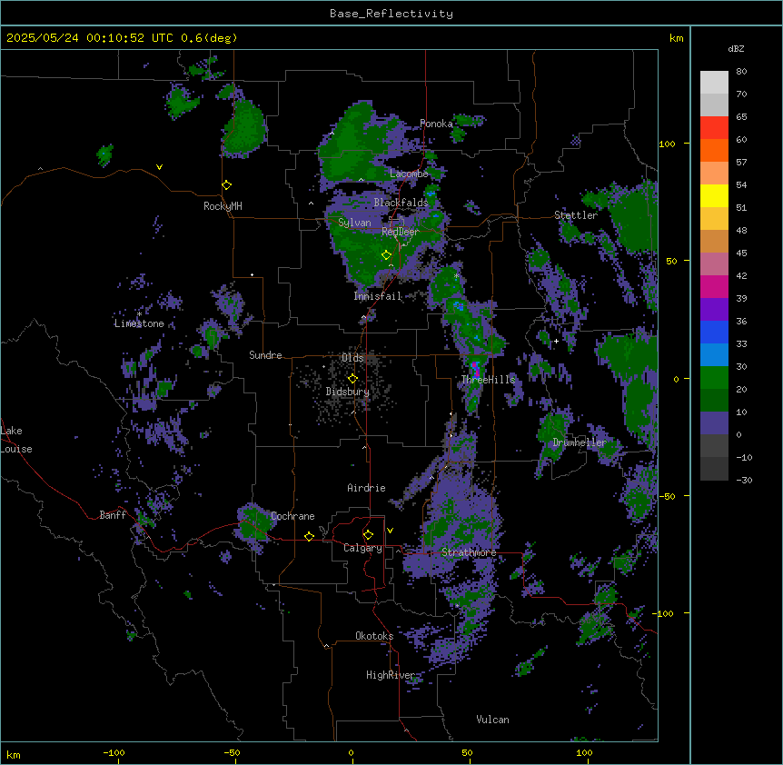This screenshot has height=765, width=783.
Task: Click the Base_Reflectivity title
Action: (x=391, y=14)
